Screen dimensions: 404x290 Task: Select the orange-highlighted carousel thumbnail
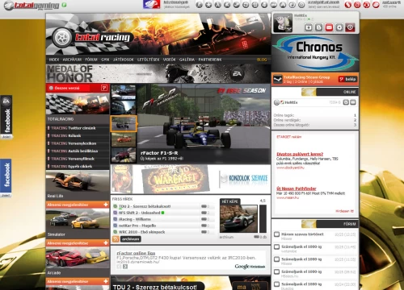pyautogui.click(x=124, y=123)
